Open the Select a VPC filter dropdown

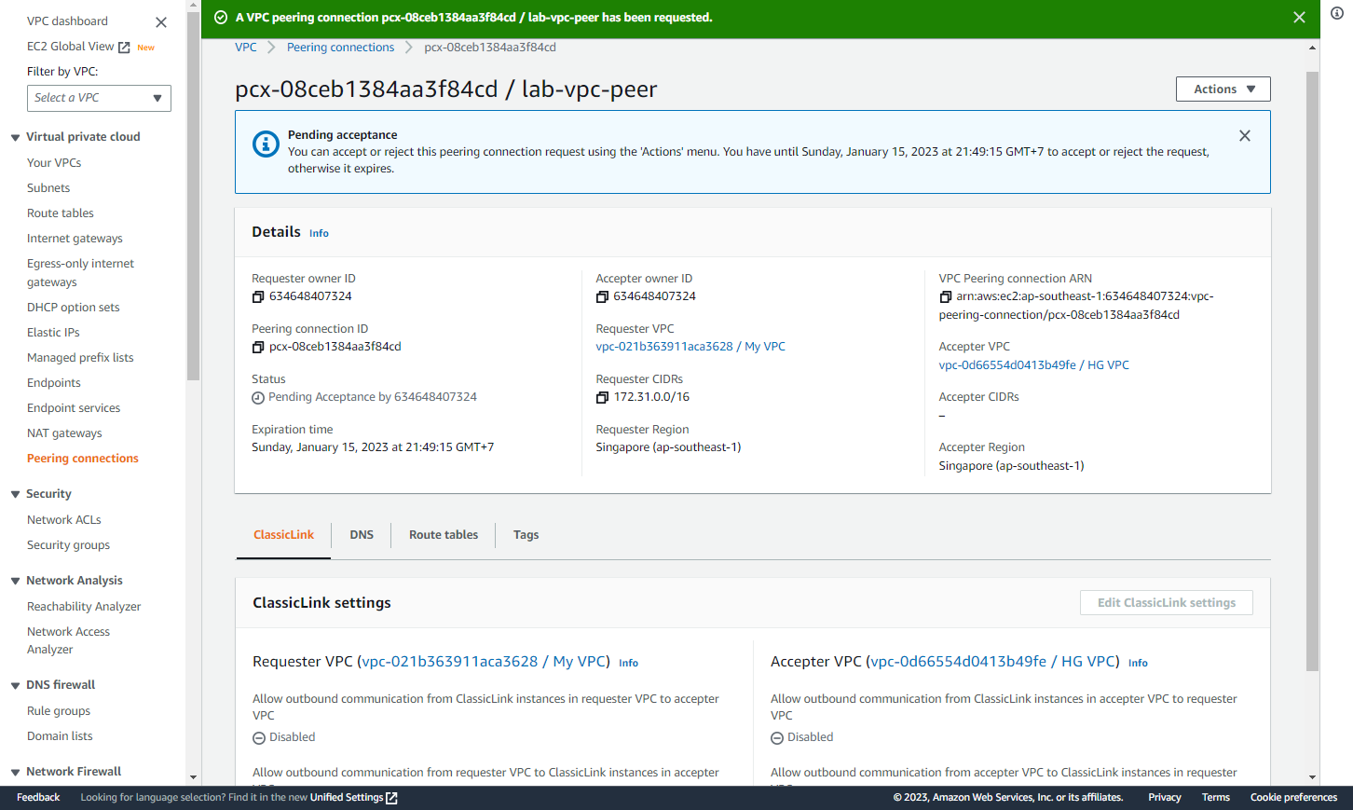coord(99,98)
